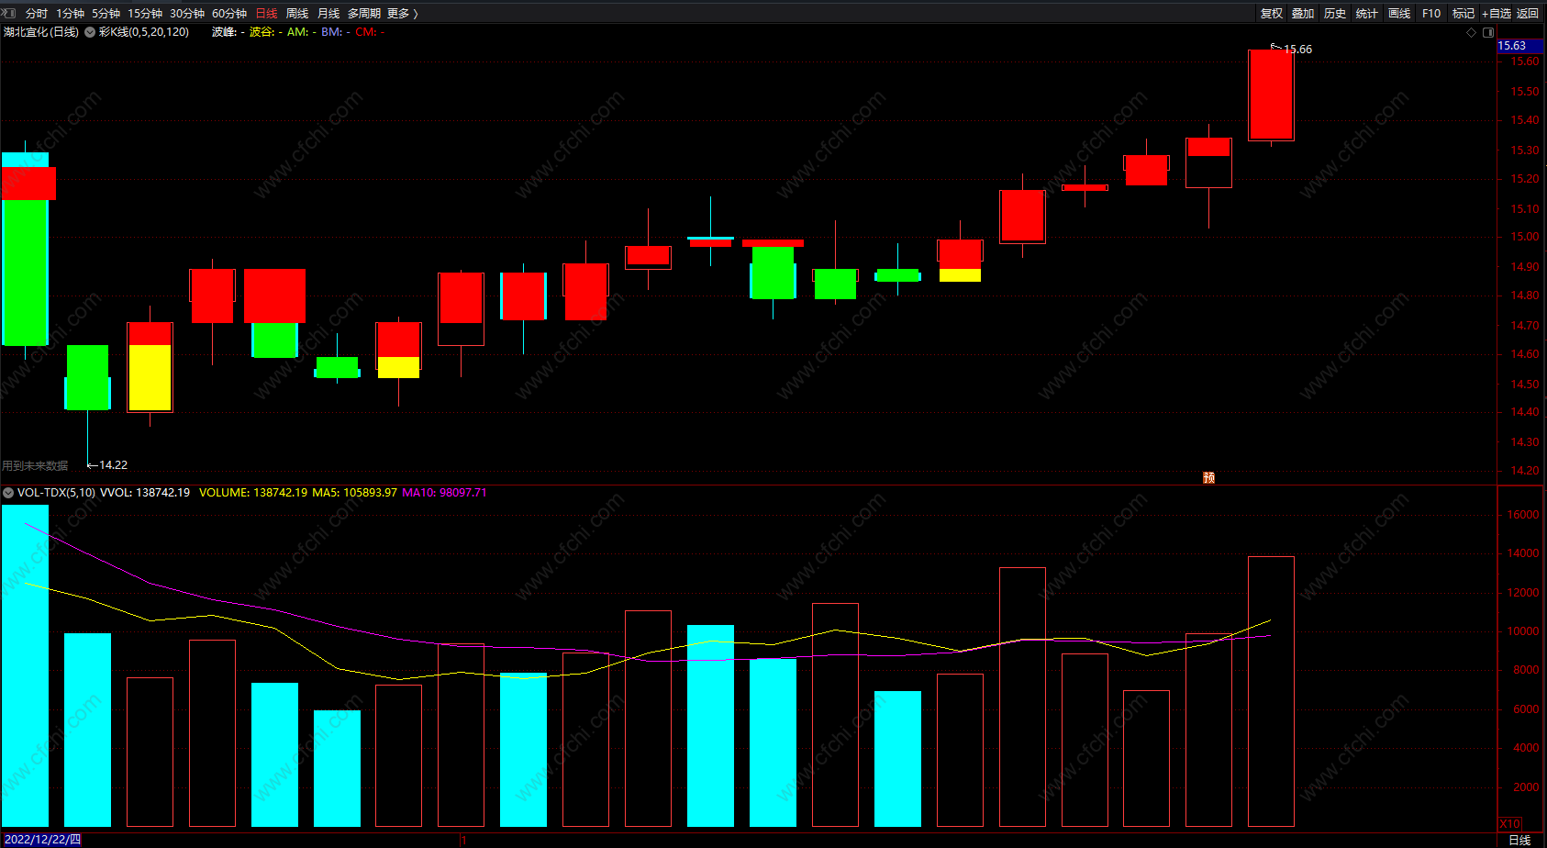Click the 14.22 low price label

click(113, 465)
